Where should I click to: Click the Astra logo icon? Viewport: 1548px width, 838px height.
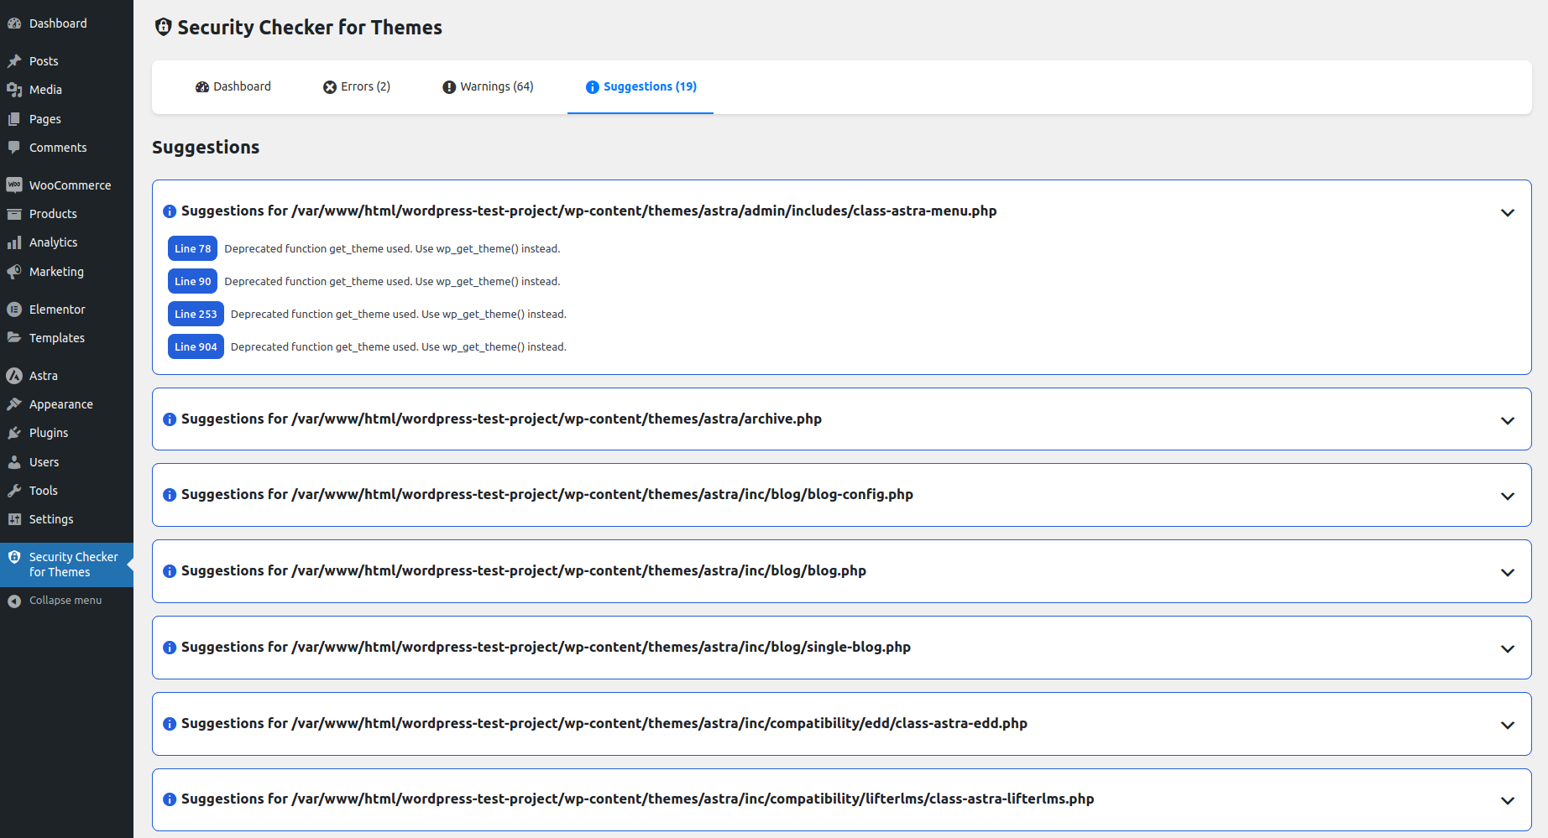tap(14, 376)
